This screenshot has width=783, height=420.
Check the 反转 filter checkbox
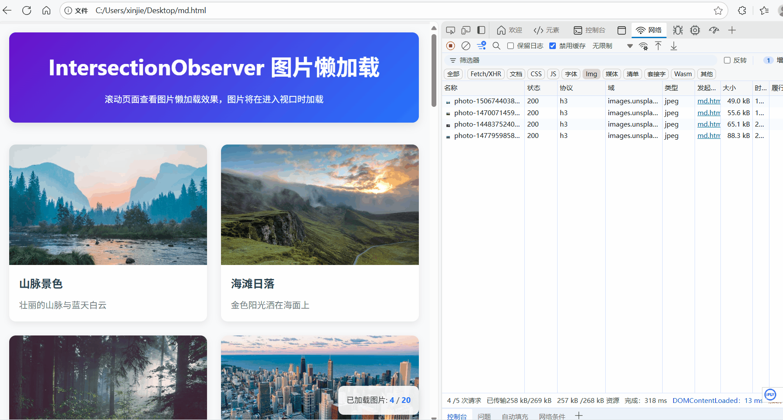tap(727, 60)
